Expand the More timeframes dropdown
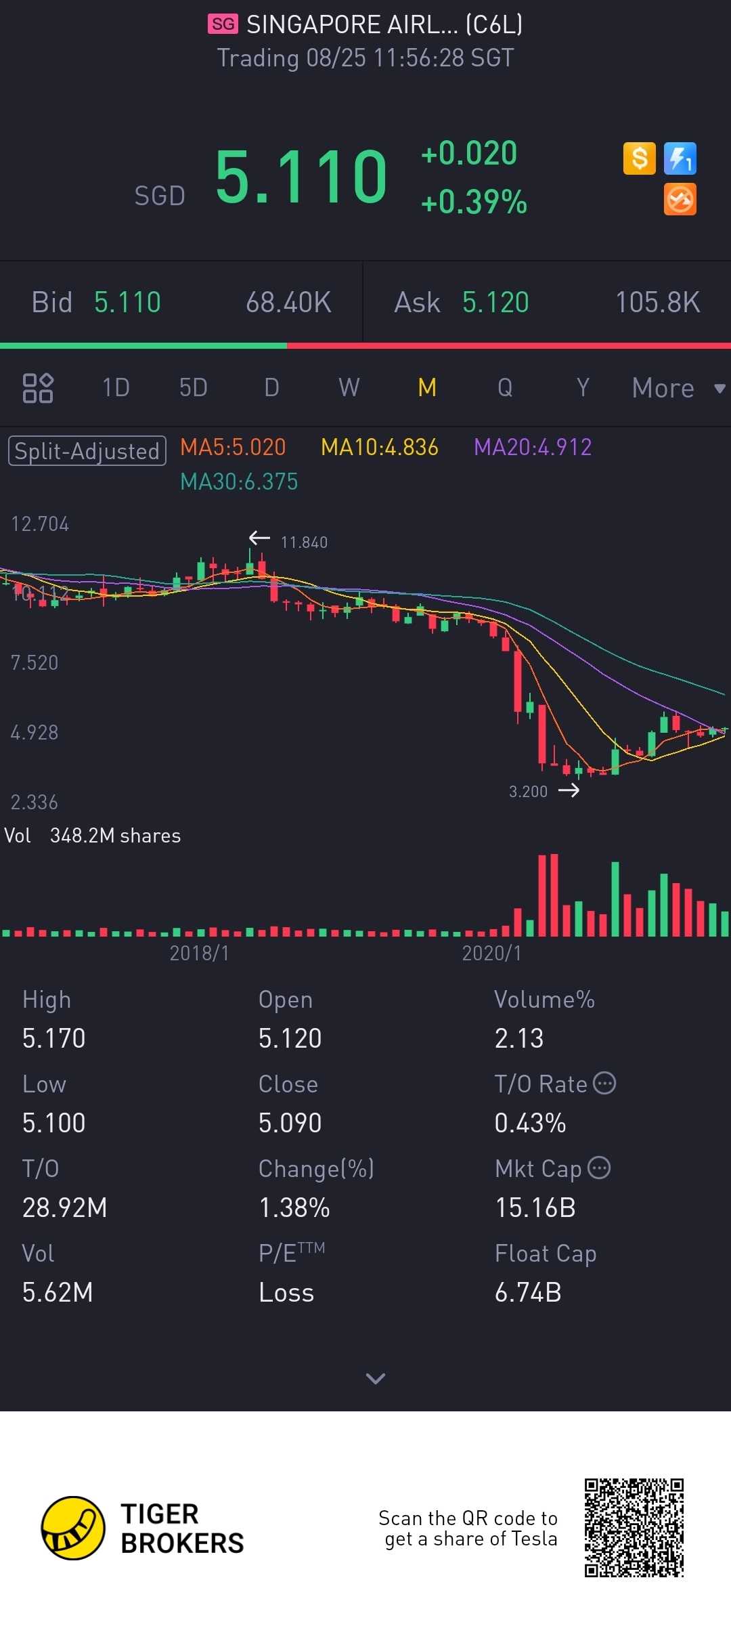 pos(677,388)
